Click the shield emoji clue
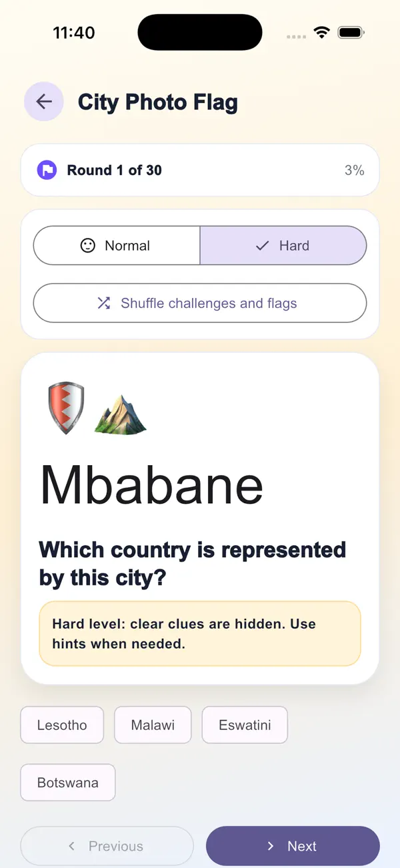 tap(66, 408)
